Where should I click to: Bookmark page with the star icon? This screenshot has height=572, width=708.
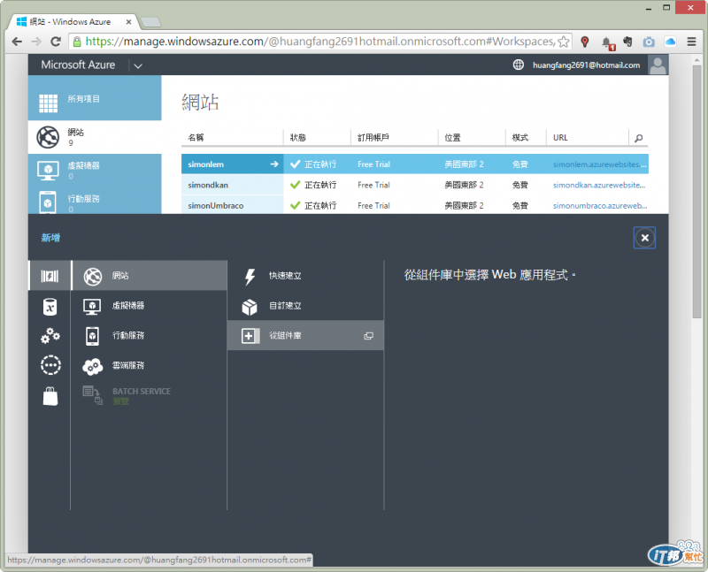point(563,42)
